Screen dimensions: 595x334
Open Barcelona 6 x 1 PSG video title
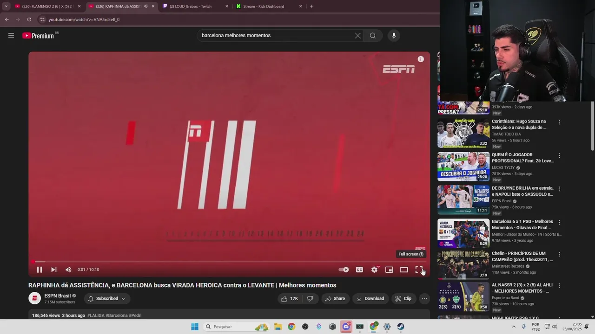pyautogui.click(x=522, y=225)
